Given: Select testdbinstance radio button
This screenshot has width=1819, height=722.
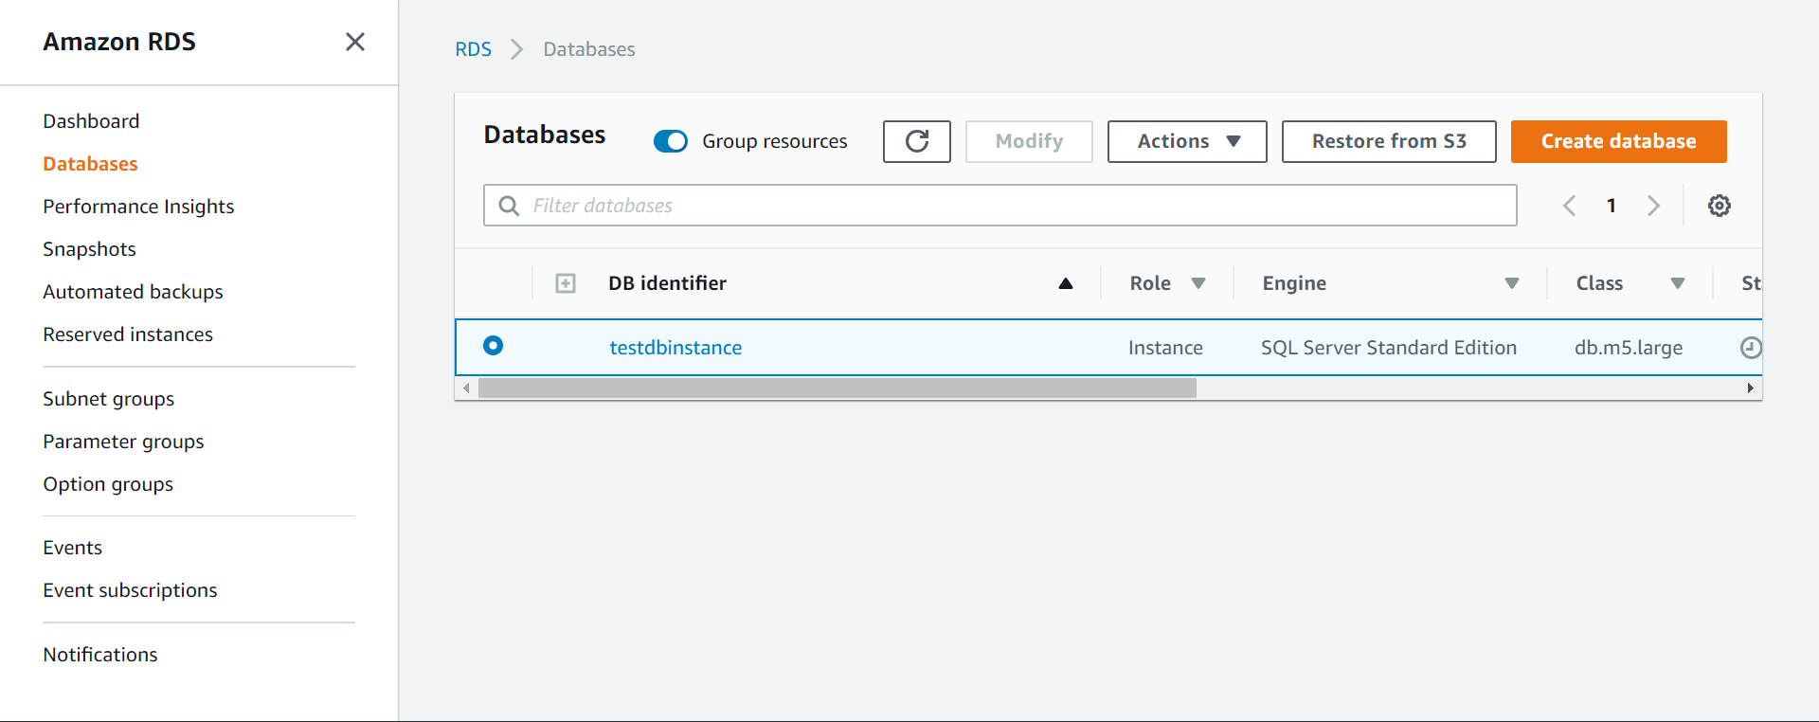Looking at the screenshot, I should pyautogui.click(x=493, y=346).
